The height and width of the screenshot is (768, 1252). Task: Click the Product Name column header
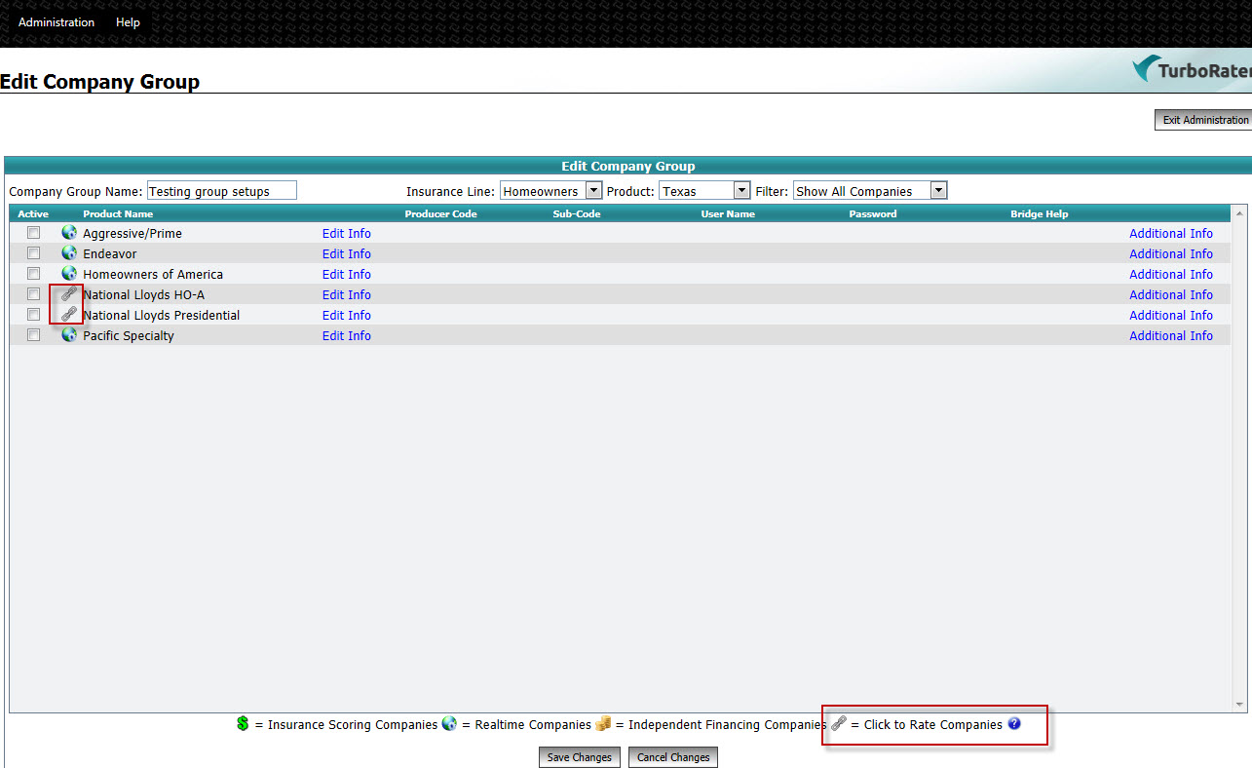[x=118, y=213]
